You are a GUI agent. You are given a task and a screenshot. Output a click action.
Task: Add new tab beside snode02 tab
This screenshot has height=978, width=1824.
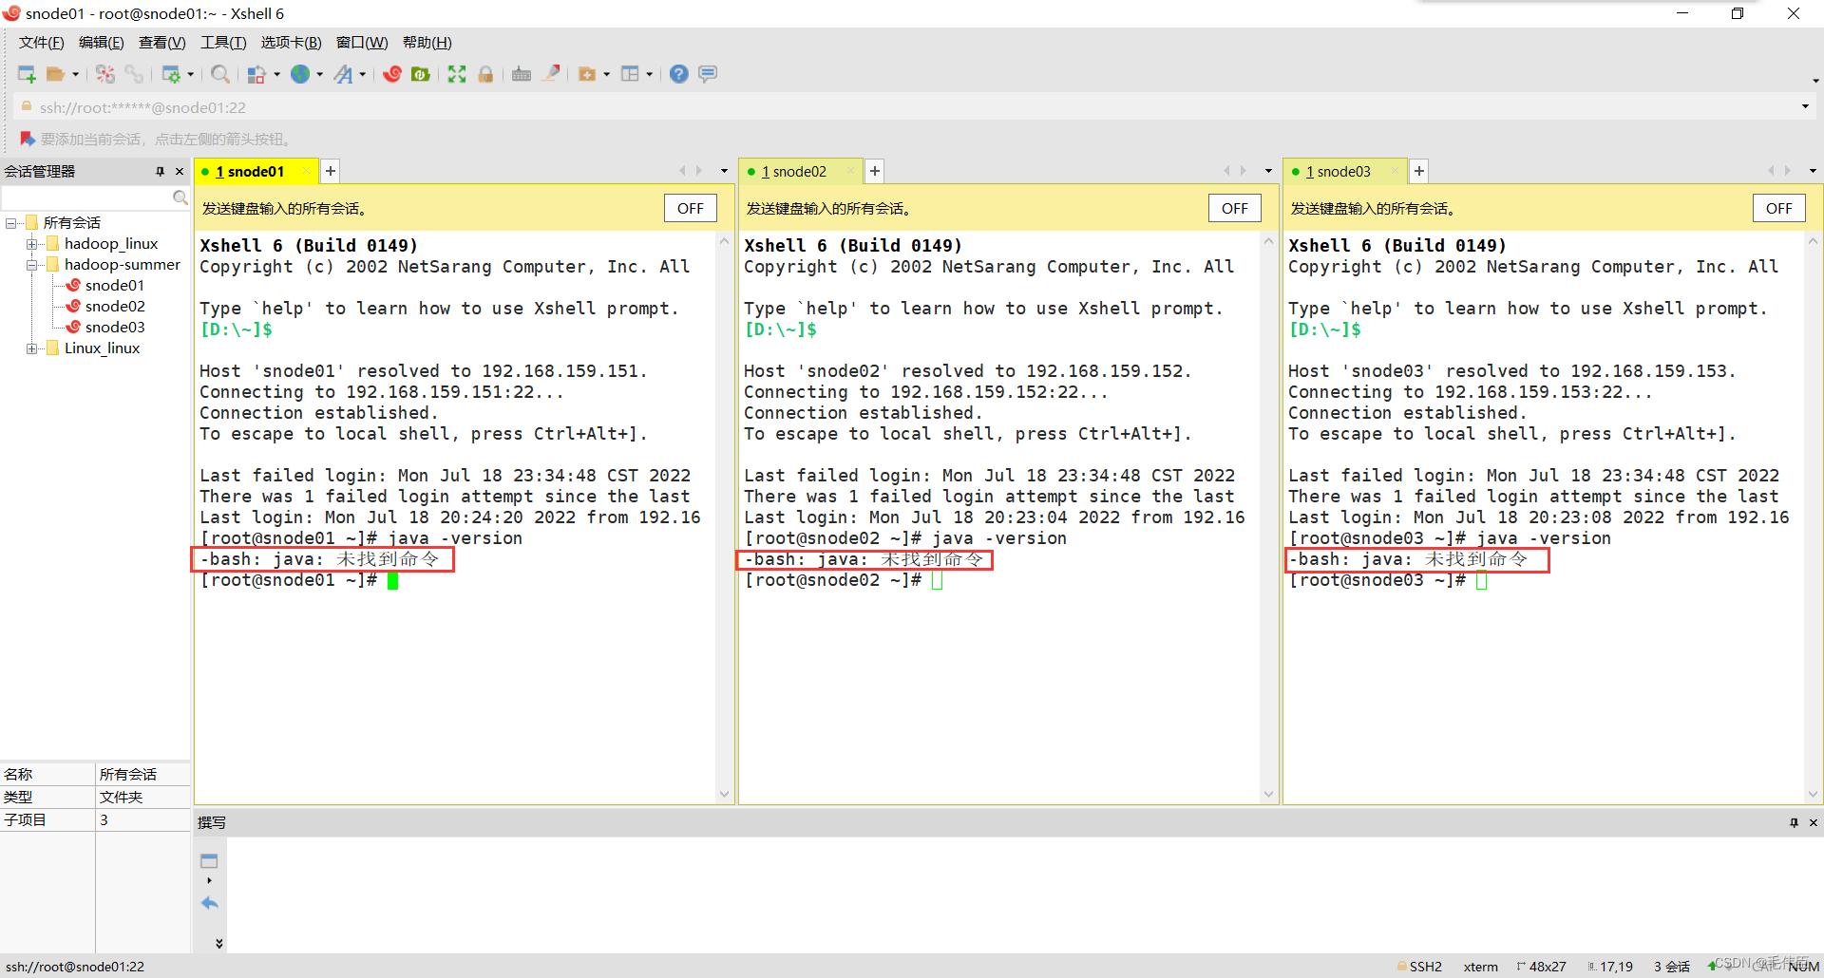[875, 171]
